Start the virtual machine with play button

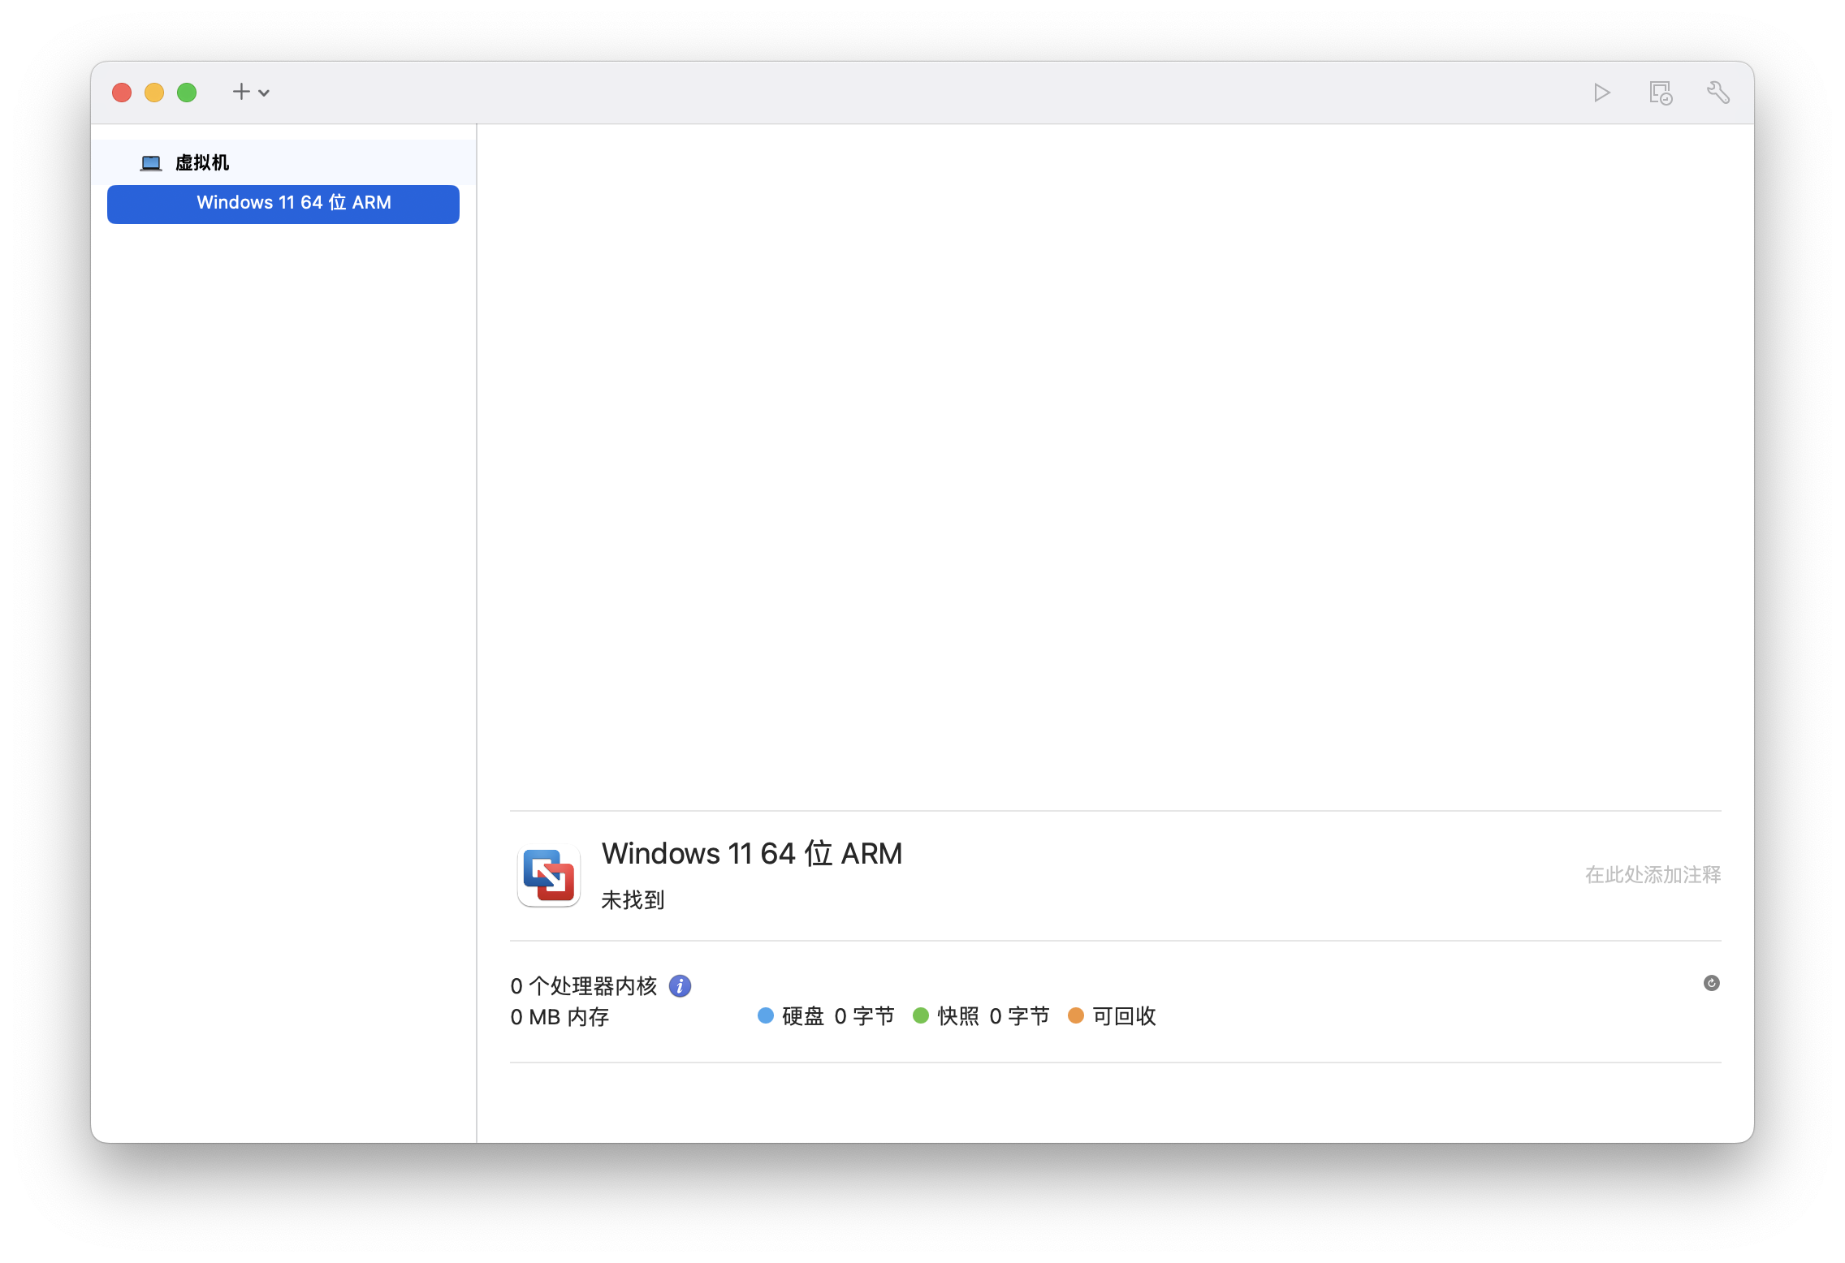click(1601, 93)
